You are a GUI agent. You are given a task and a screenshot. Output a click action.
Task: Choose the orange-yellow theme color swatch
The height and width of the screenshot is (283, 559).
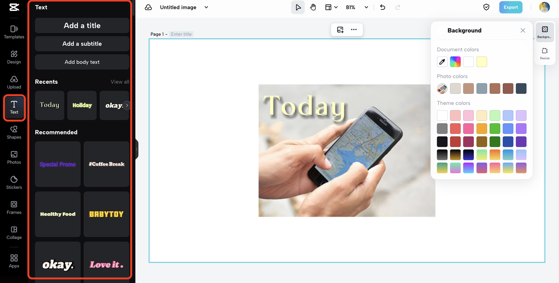coord(482,128)
